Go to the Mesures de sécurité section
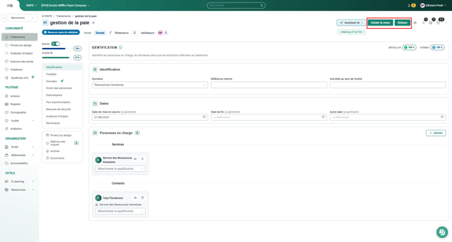 (x=58, y=110)
